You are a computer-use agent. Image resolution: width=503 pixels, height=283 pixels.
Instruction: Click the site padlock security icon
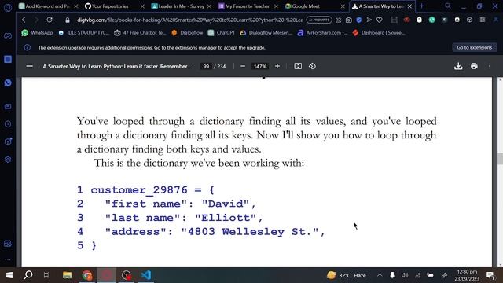68,20
